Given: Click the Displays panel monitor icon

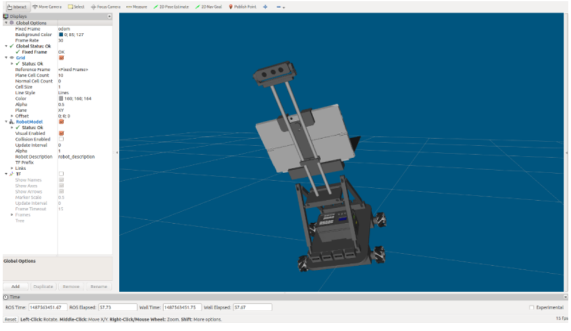Looking at the screenshot, I should point(6,16).
